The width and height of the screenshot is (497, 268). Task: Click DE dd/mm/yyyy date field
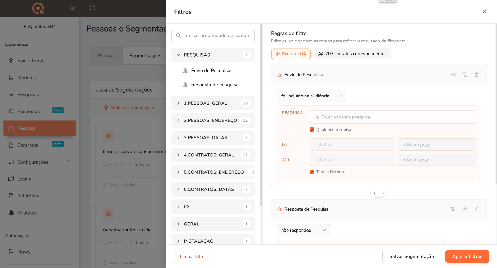437,144
